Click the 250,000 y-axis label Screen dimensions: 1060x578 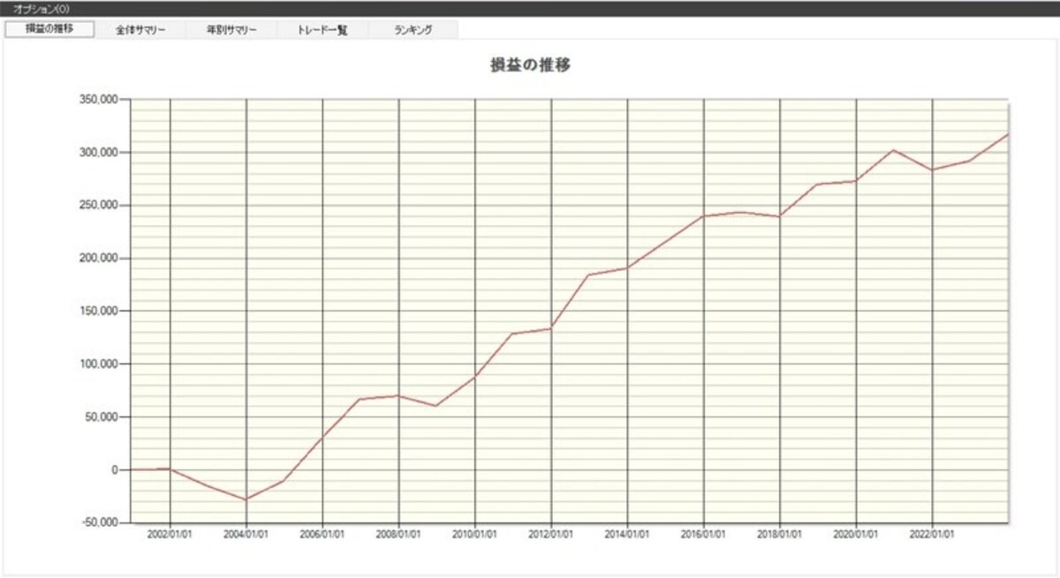[x=97, y=205]
